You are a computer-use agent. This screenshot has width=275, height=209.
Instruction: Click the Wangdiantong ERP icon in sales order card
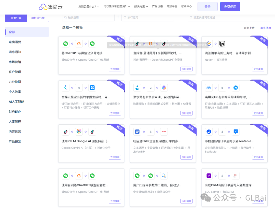pyautogui.click(x=137, y=132)
